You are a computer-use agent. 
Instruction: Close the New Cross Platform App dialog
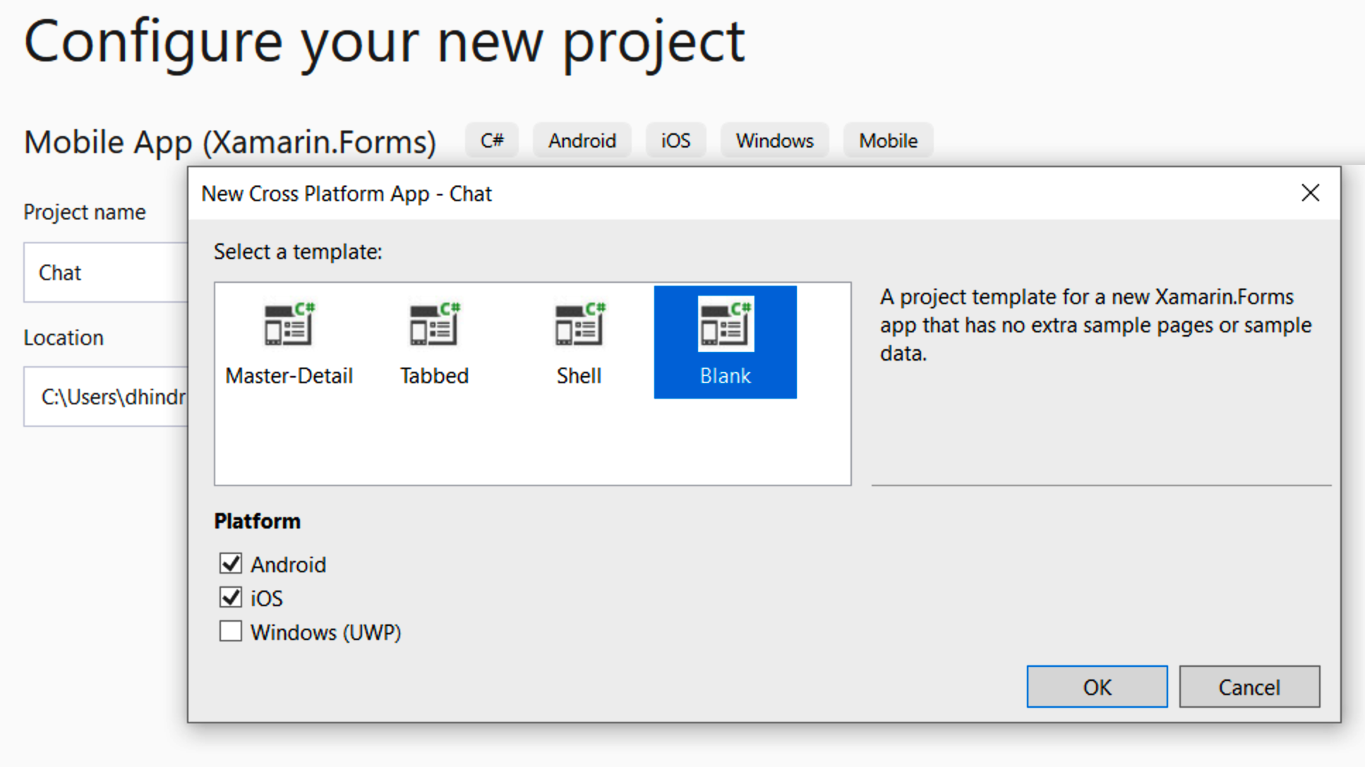[1311, 193]
